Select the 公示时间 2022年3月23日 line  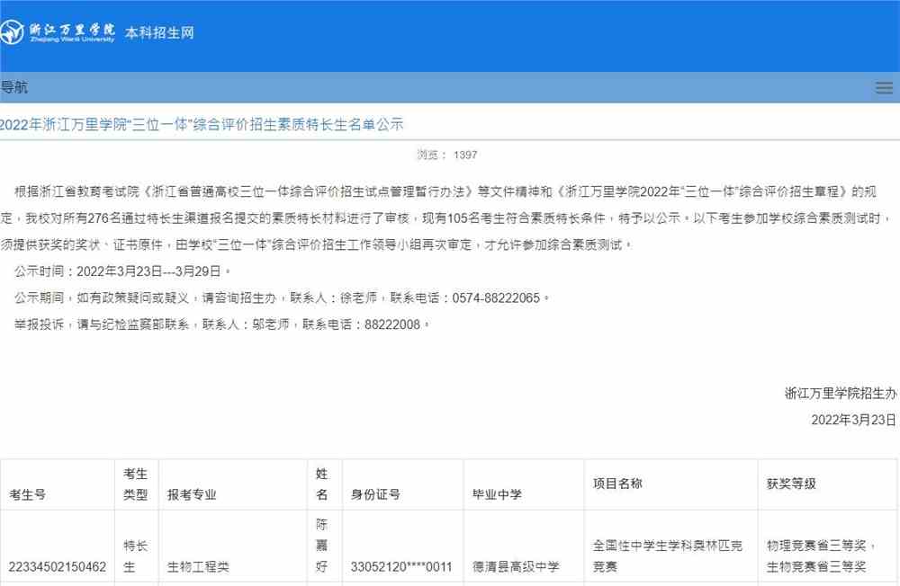[x=122, y=271]
